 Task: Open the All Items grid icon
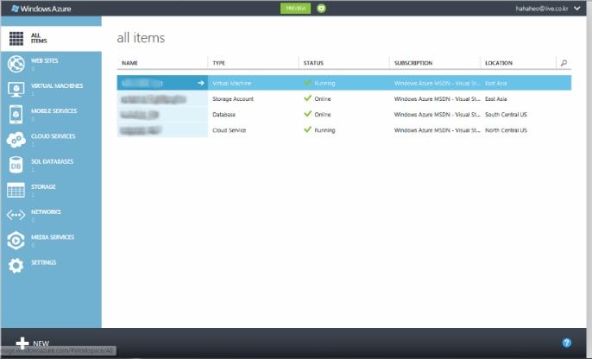pos(16,39)
